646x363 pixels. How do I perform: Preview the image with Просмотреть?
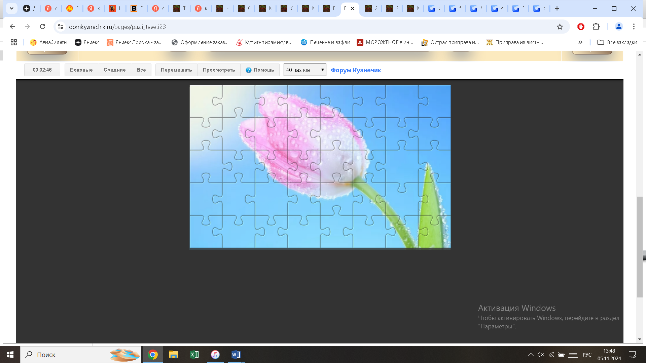219,70
